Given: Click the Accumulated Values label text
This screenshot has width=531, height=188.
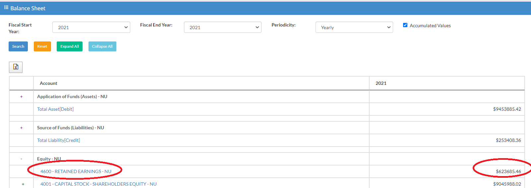Looking at the screenshot, I should (430, 26).
